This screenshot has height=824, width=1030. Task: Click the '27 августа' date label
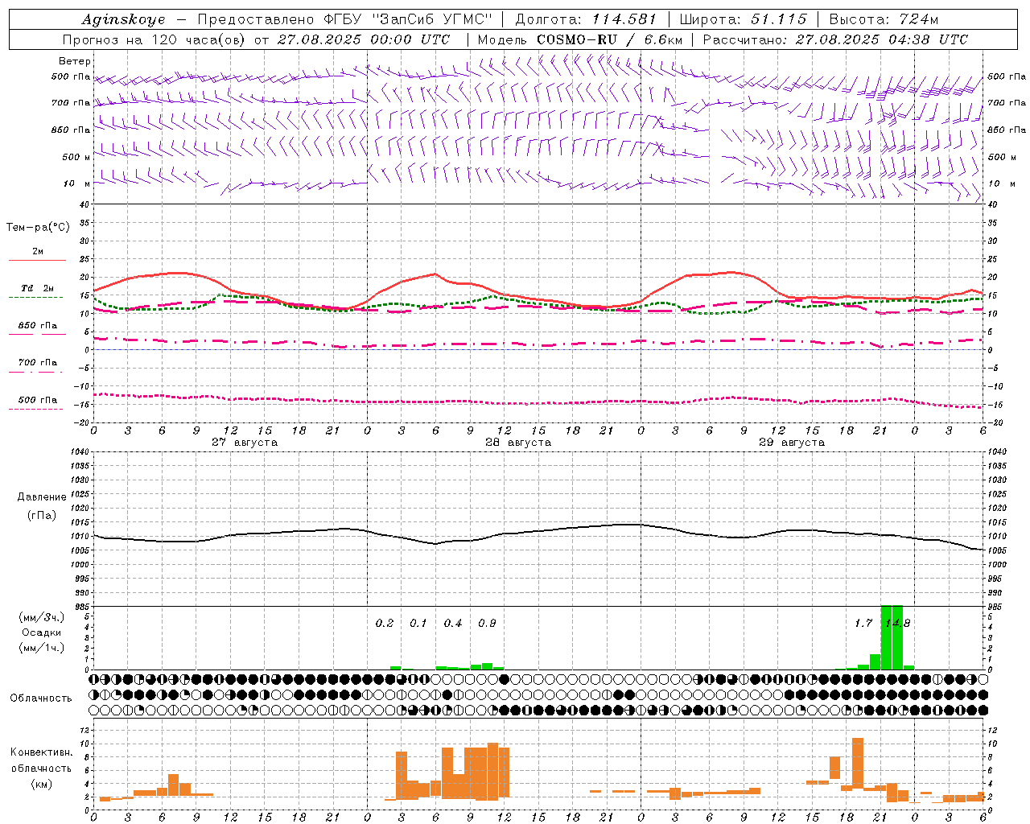point(245,443)
